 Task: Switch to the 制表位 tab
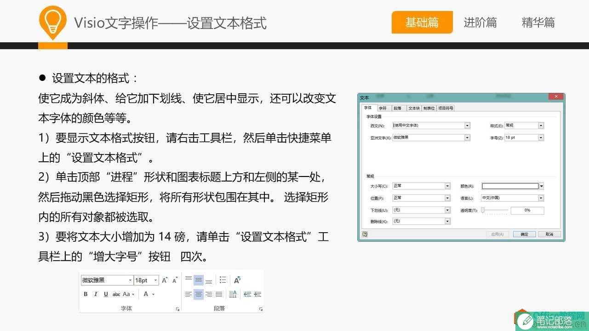click(429, 108)
